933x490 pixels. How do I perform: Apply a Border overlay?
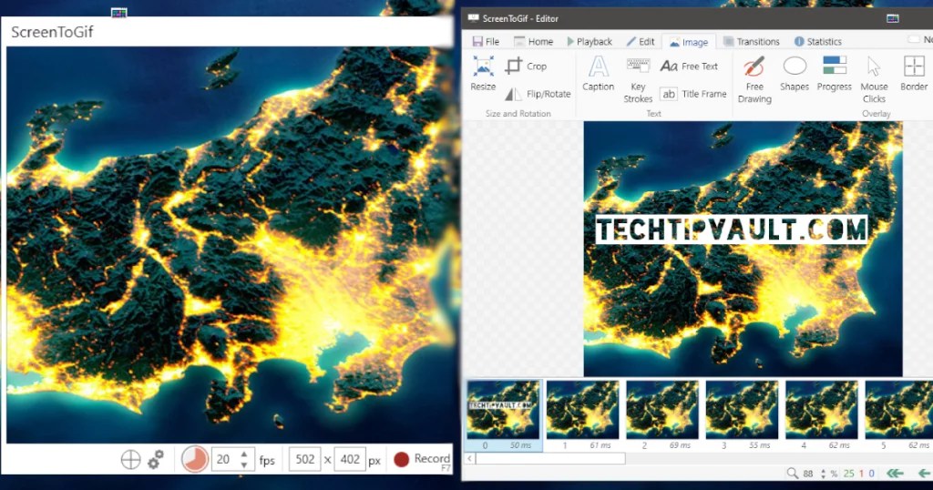point(914,73)
